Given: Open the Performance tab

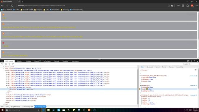Looking at the screenshot, I should click(47, 61).
